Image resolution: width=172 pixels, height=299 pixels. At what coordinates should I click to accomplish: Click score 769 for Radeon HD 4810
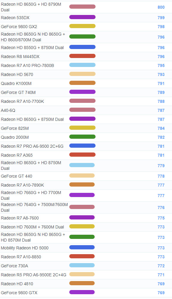tap(161, 284)
